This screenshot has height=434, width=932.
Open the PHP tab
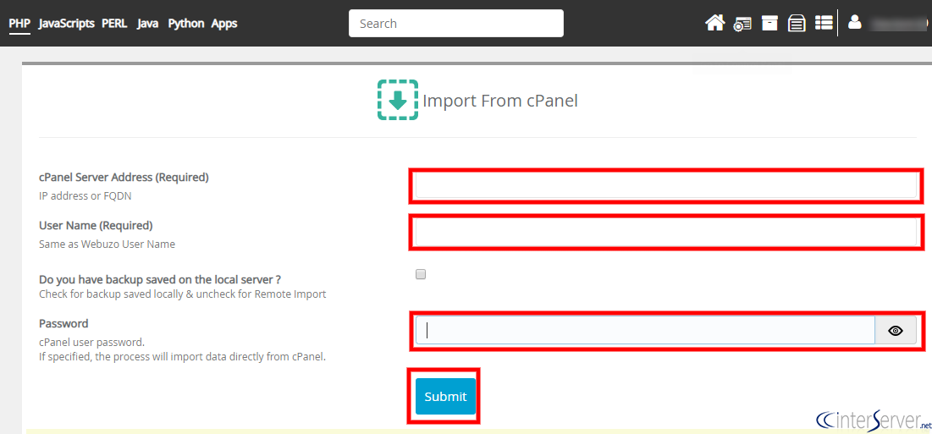[19, 24]
